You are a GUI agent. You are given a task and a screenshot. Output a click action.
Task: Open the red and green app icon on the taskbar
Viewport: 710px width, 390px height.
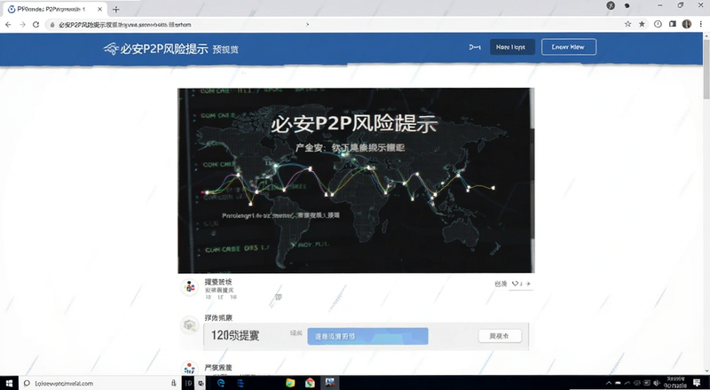point(310,383)
